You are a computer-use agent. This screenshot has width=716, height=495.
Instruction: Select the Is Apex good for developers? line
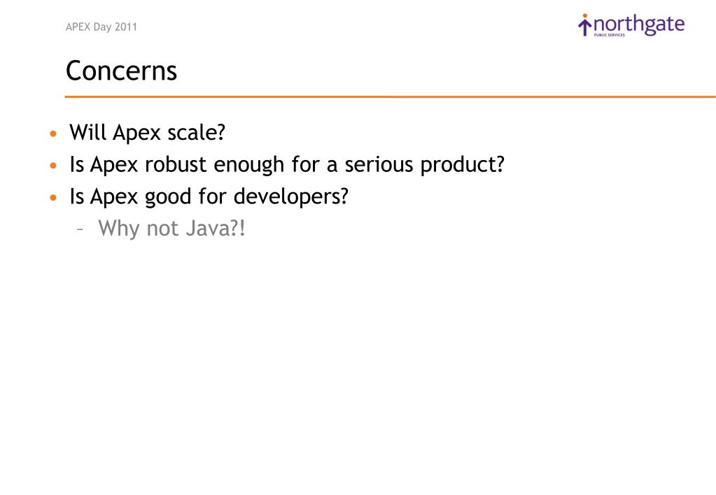[209, 197]
